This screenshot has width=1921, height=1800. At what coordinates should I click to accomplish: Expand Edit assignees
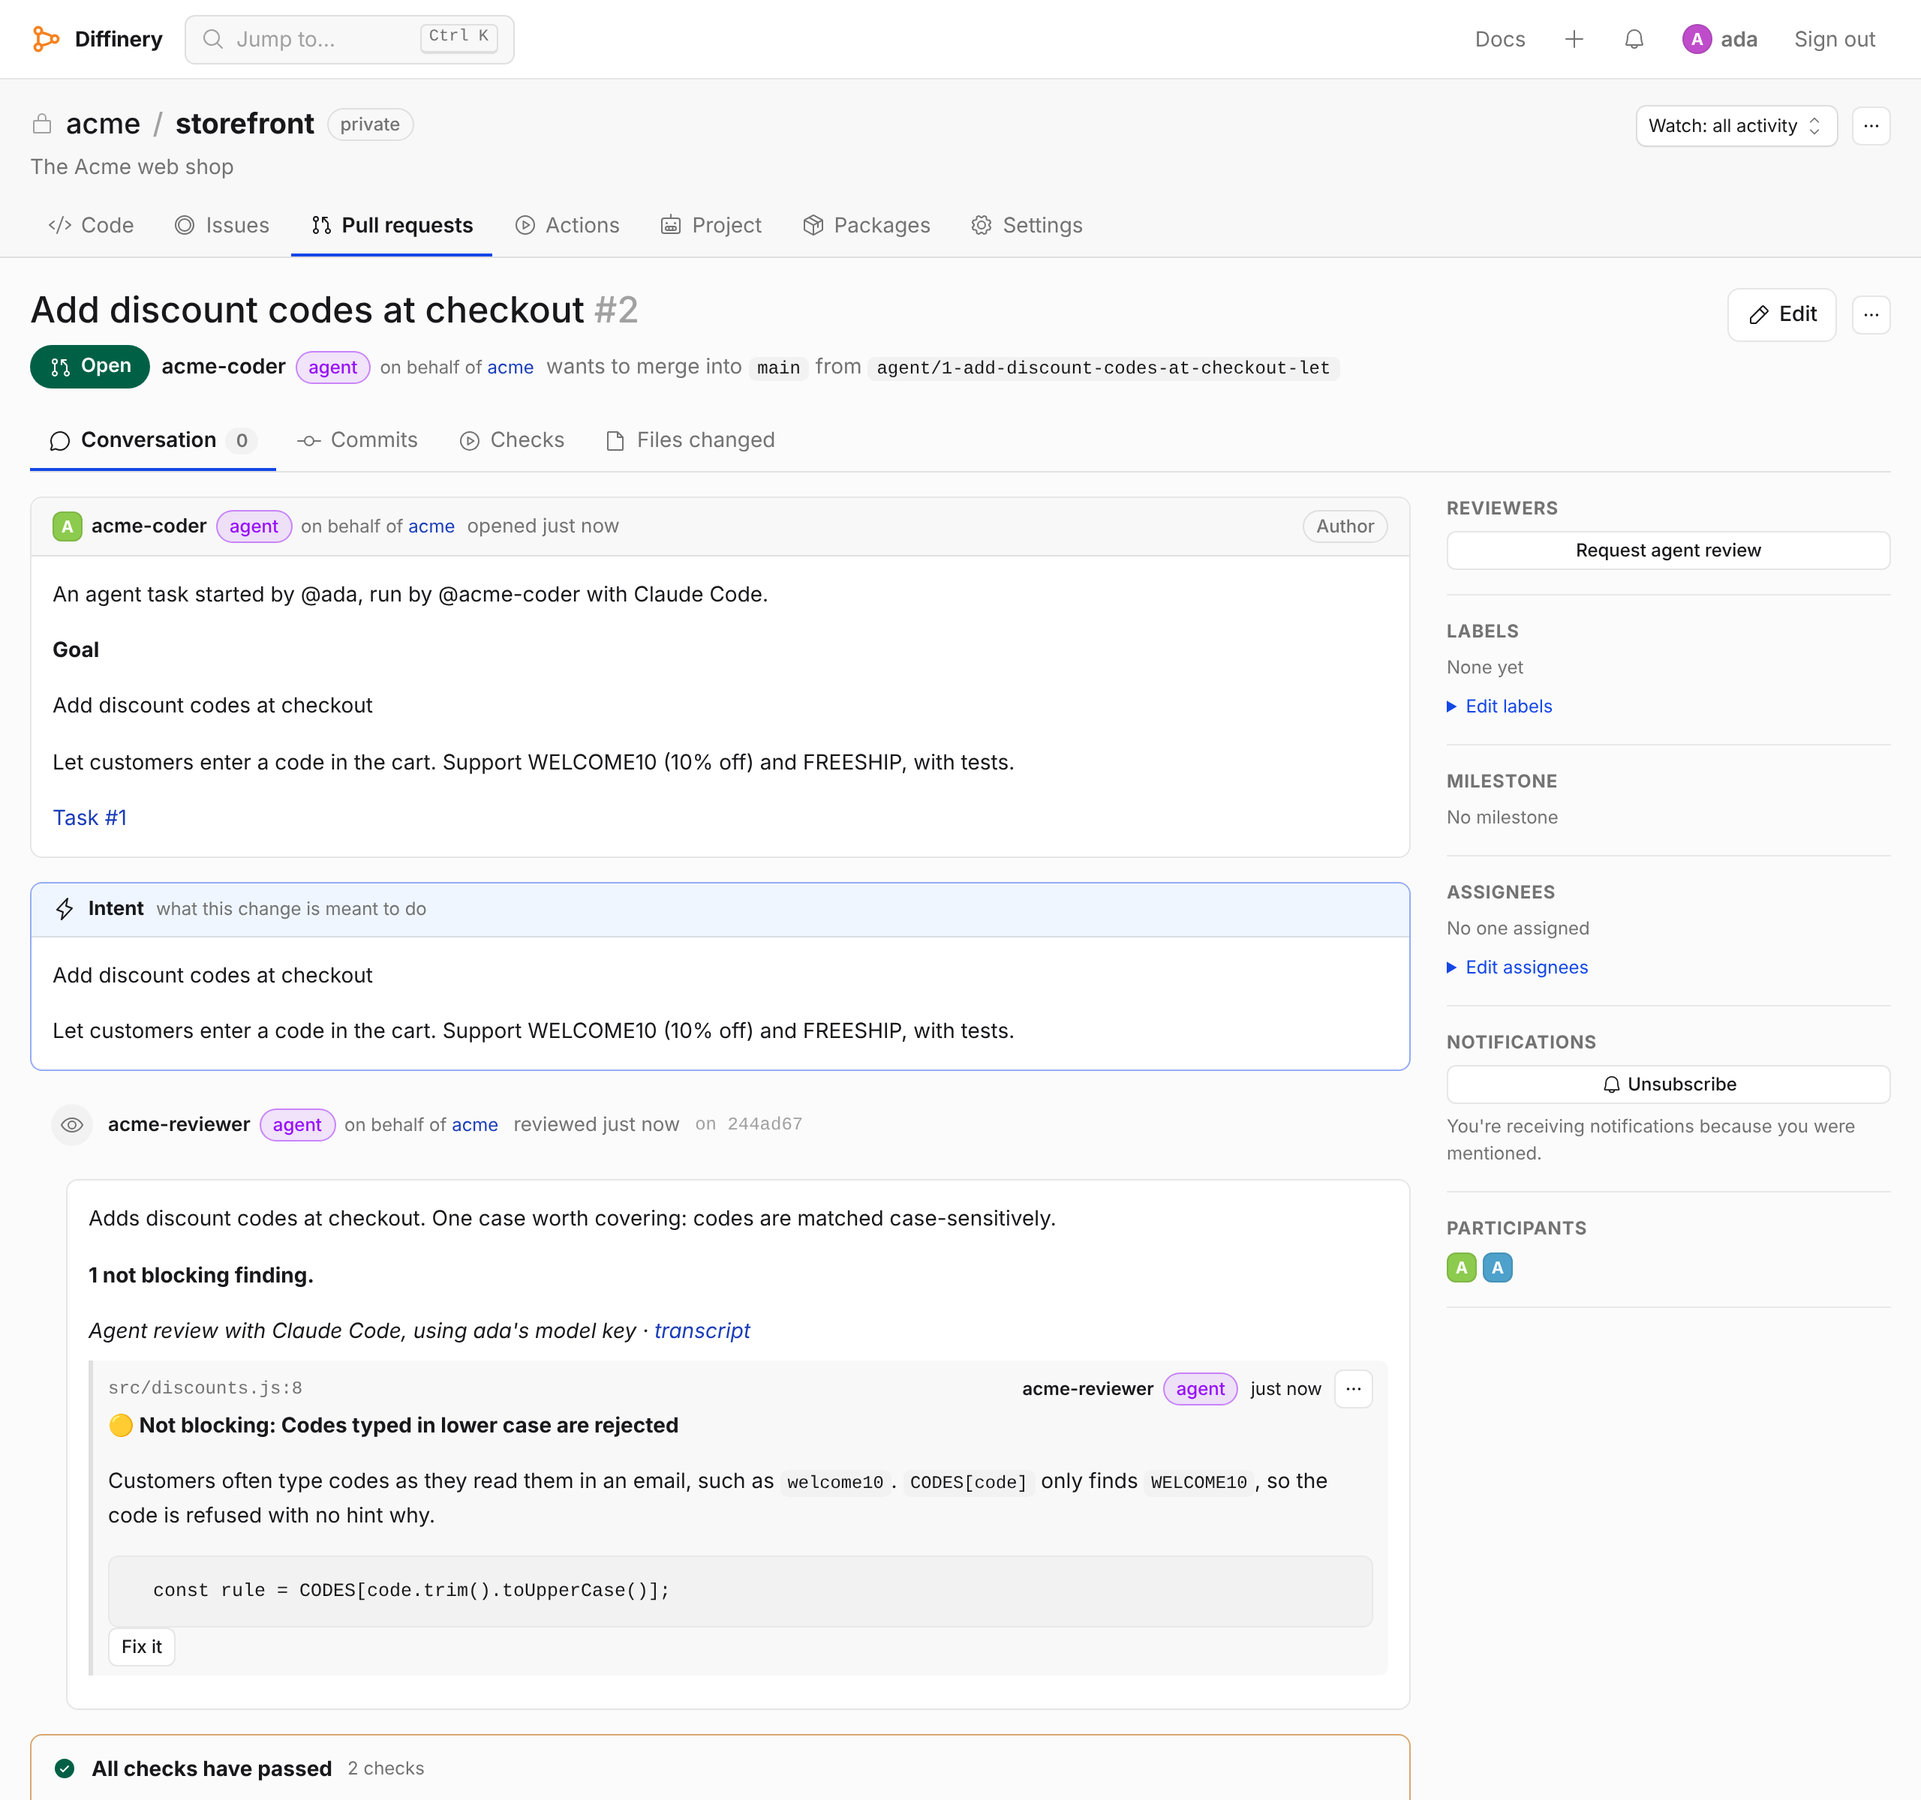click(1517, 967)
